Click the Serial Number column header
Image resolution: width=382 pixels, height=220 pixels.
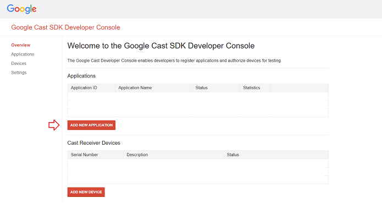[x=85, y=155]
